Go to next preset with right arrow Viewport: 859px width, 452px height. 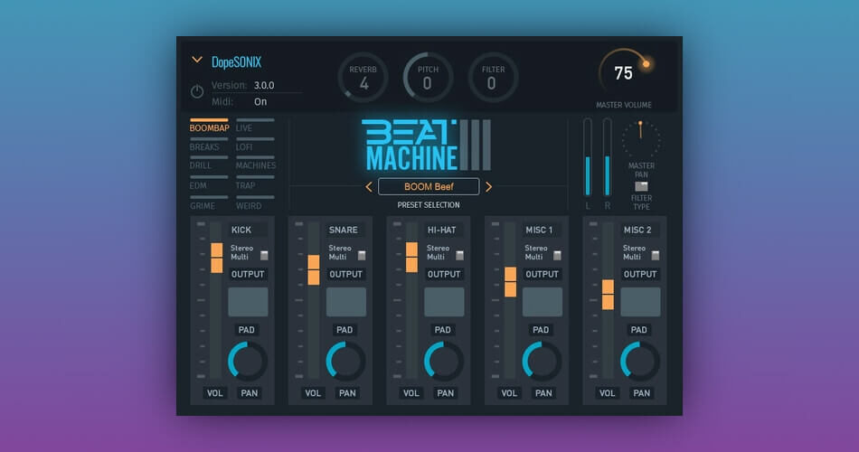[489, 187]
